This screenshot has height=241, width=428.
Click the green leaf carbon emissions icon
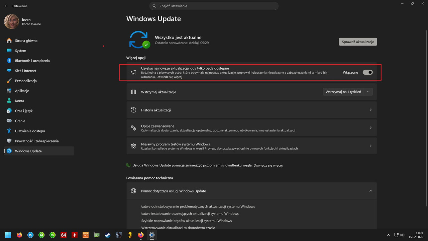(128, 165)
